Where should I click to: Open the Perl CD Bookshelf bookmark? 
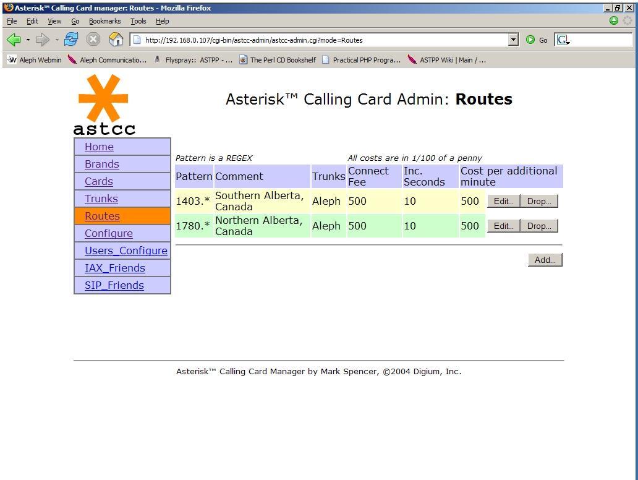(278, 60)
